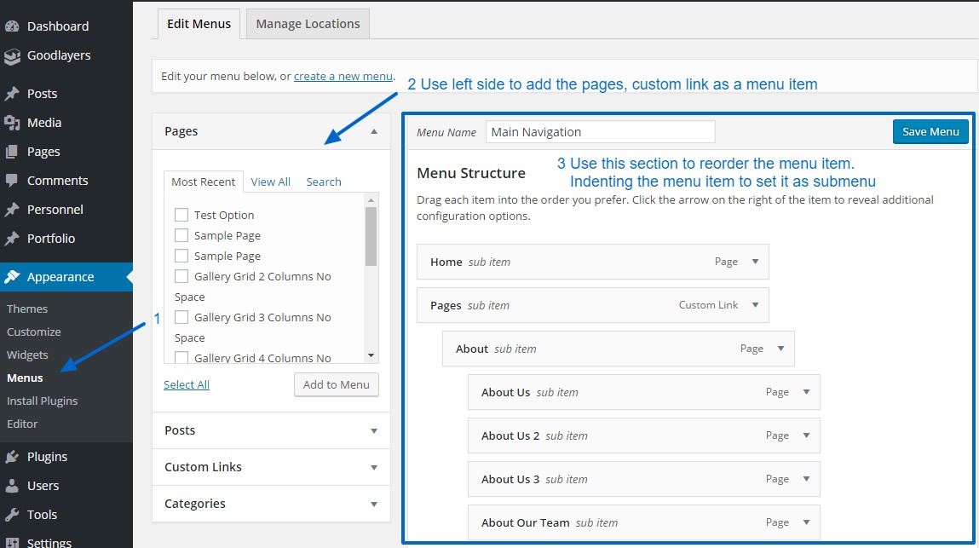This screenshot has width=979, height=548.
Task: Click the Dashboard gauge icon in sidebar
Action: [x=12, y=26]
